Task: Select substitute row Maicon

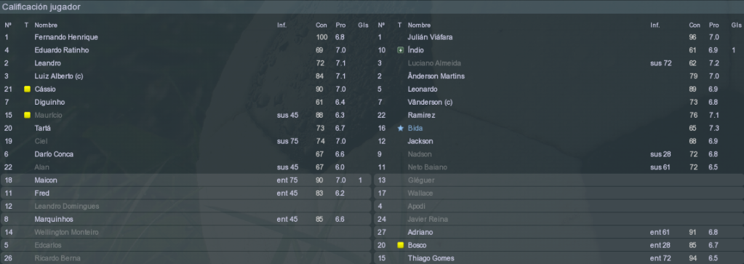Action: [185, 180]
